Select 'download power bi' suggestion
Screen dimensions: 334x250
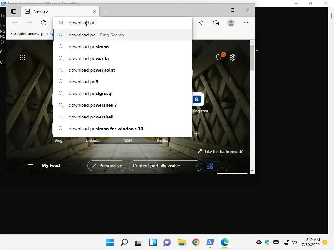pyautogui.click(x=123, y=58)
